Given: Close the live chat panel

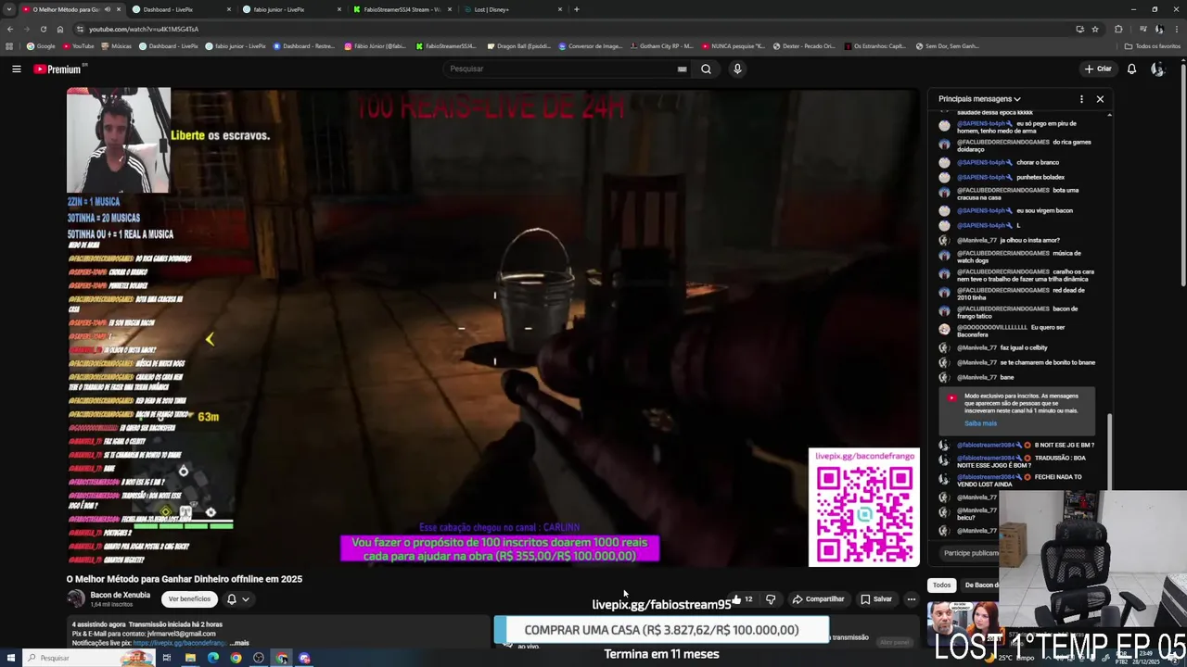Looking at the screenshot, I should tap(1100, 99).
